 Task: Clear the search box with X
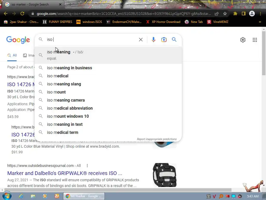pos(141,40)
